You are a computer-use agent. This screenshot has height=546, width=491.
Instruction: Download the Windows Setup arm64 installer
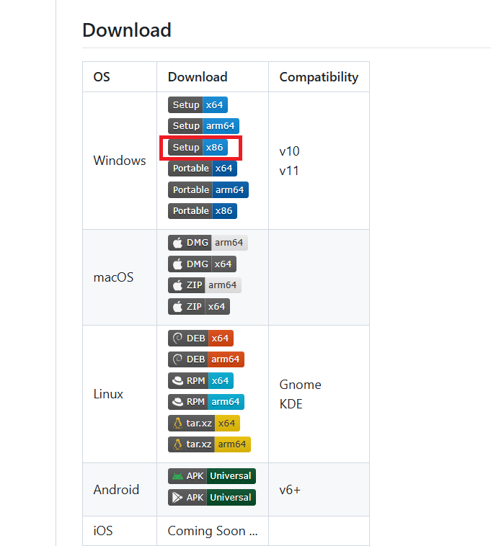point(203,126)
